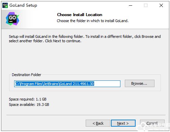Click the "Setup will install GoLand" instruction text
This screenshot has width=170, height=132.
click(x=85, y=39)
